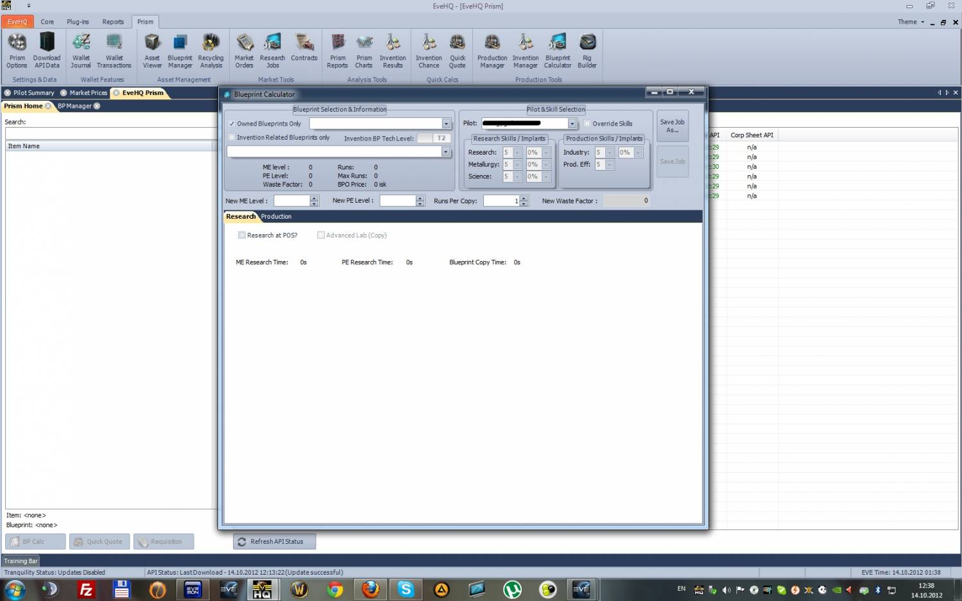Open Contracts from ribbon

pyautogui.click(x=304, y=48)
